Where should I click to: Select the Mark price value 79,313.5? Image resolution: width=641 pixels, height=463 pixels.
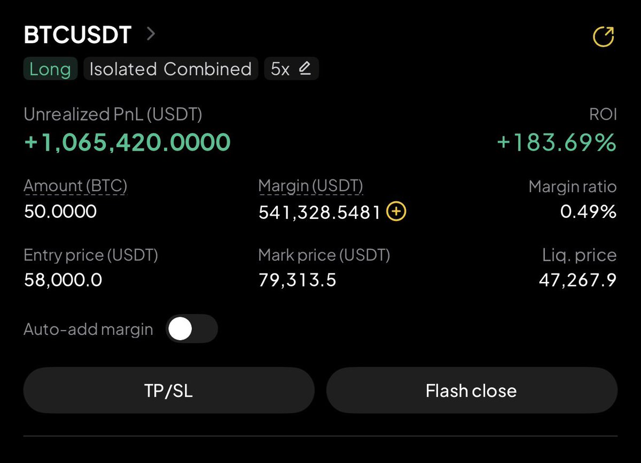(x=298, y=279)
